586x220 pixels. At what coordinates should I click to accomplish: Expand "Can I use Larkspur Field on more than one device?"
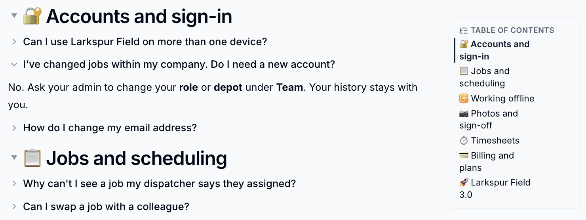point(14,42)
